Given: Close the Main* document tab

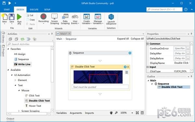Looking at the screenshot, I should (x=70, y=34).
